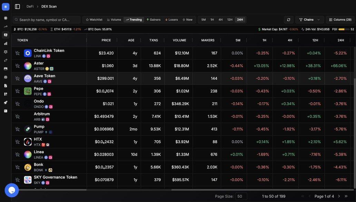
Task: Click the DeFi breadcrumb link
Action: 30,7
